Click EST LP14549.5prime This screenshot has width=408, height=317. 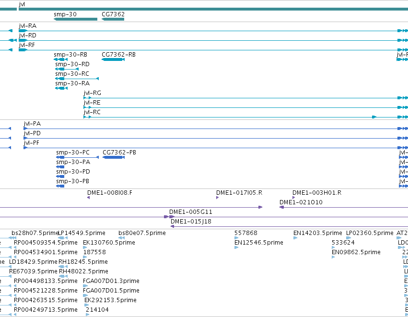[x=82, y=233]
